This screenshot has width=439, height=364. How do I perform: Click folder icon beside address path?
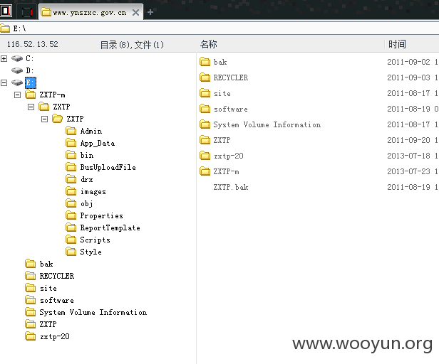(5, 28)
